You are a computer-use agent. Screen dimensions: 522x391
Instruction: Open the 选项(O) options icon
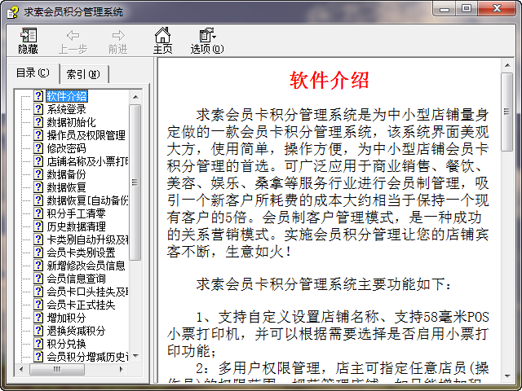point(207,35)
